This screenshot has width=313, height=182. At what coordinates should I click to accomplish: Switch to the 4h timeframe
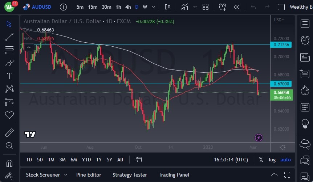coord(128,7)
